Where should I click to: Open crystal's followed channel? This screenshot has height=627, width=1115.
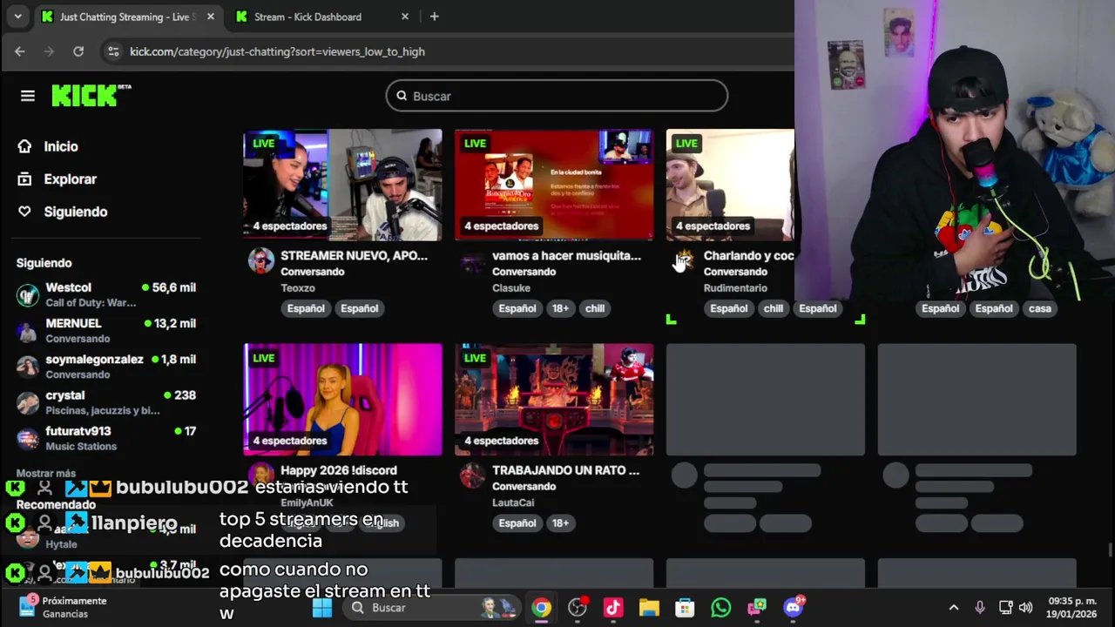tap(106, 401)
